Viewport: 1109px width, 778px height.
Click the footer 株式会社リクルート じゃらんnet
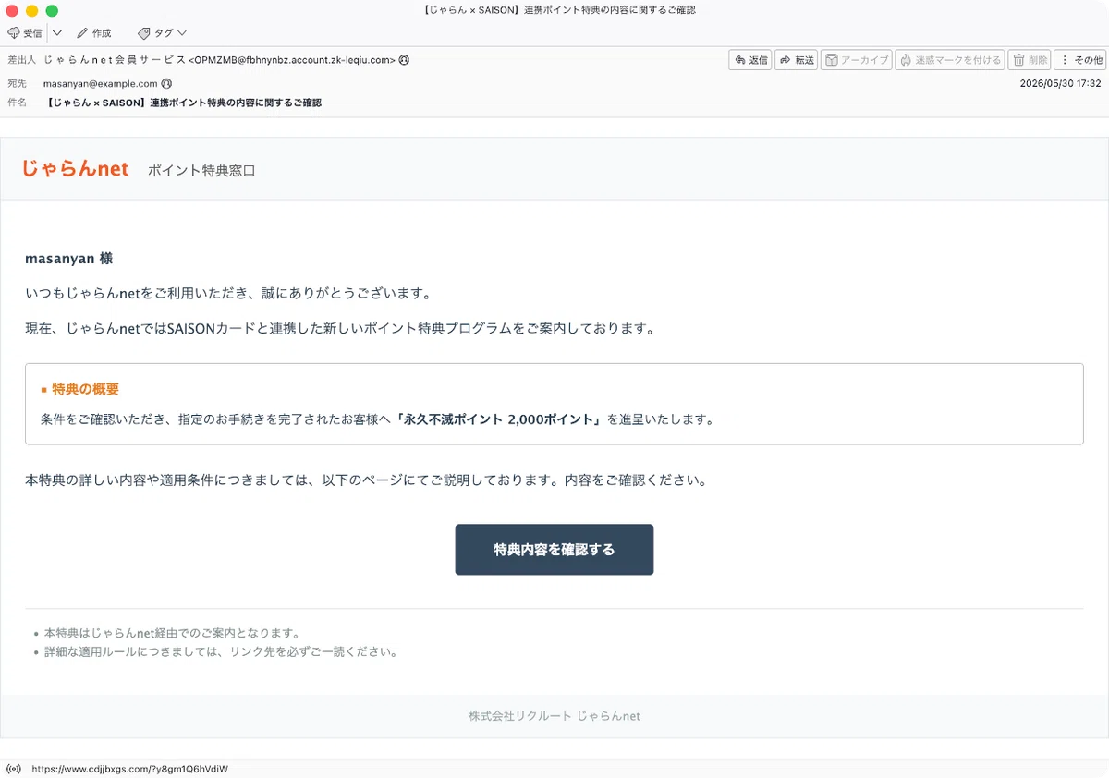click(554, 716)
